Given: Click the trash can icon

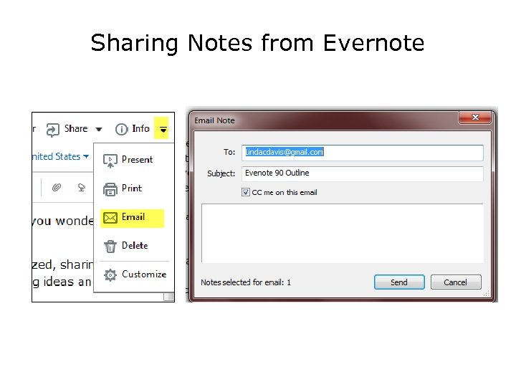Looking at the screenshot, I should 110,247.
